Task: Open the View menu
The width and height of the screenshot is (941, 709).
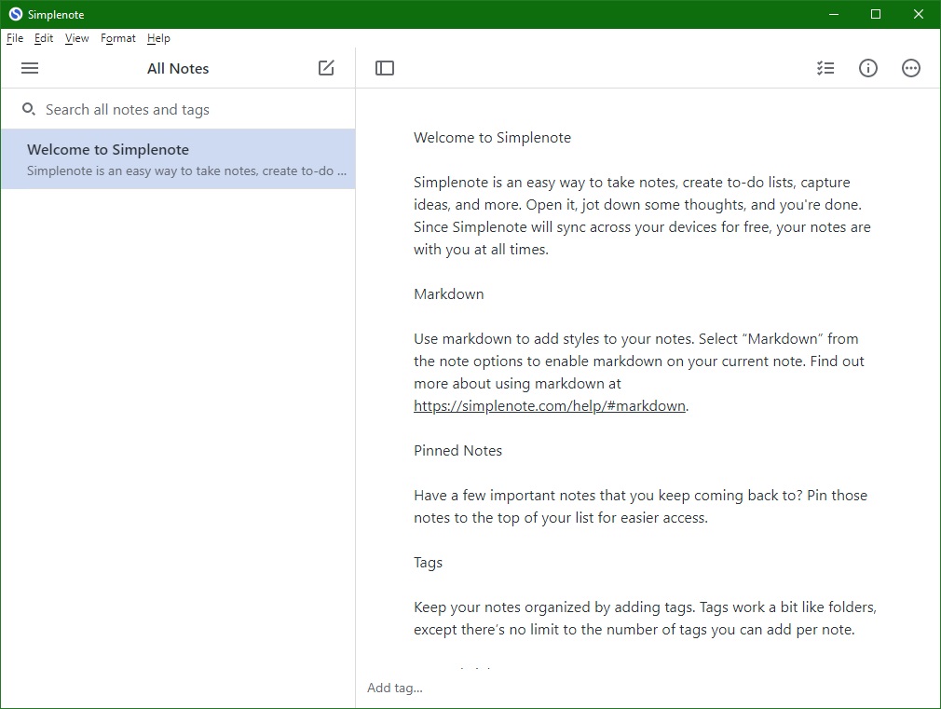Action: pyautogui.click(x=76, y=38)
